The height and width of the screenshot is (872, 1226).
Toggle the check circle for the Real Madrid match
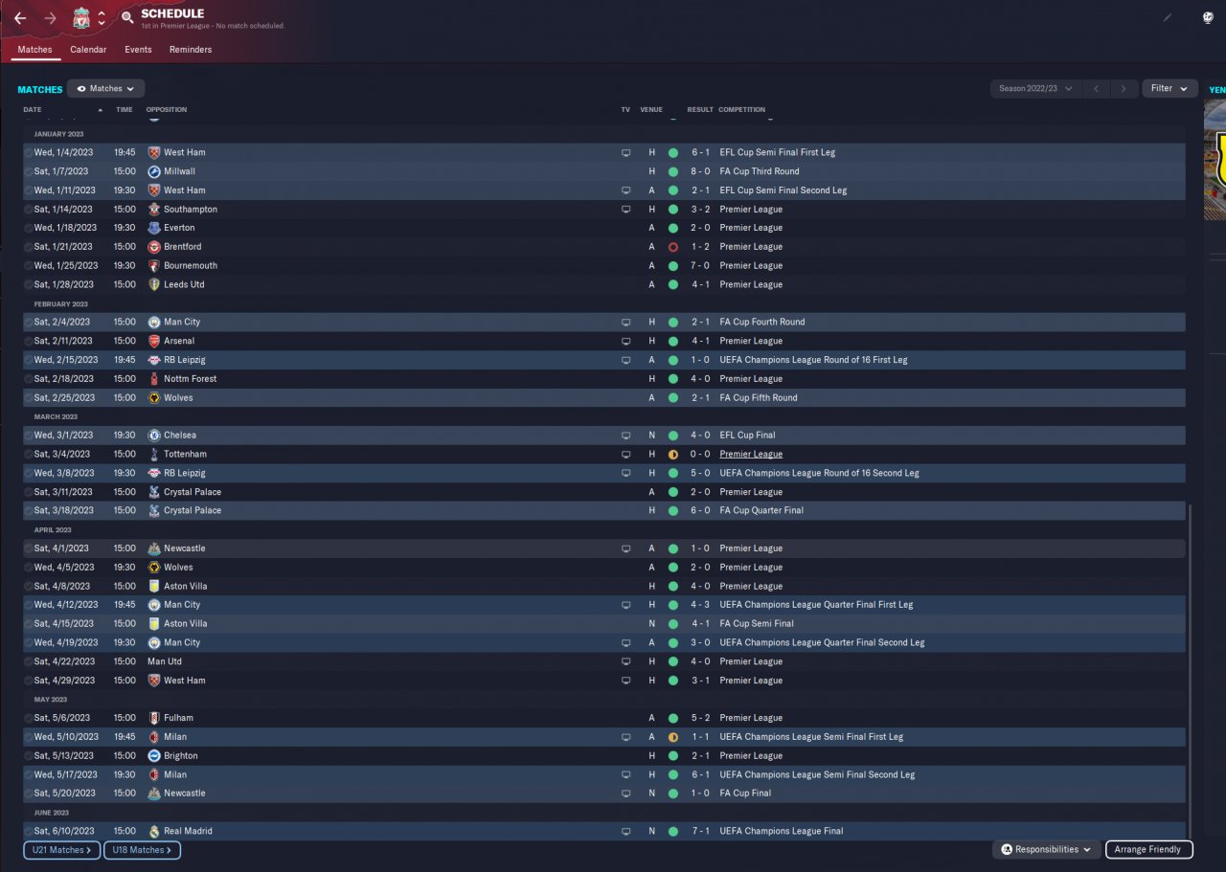28,831
